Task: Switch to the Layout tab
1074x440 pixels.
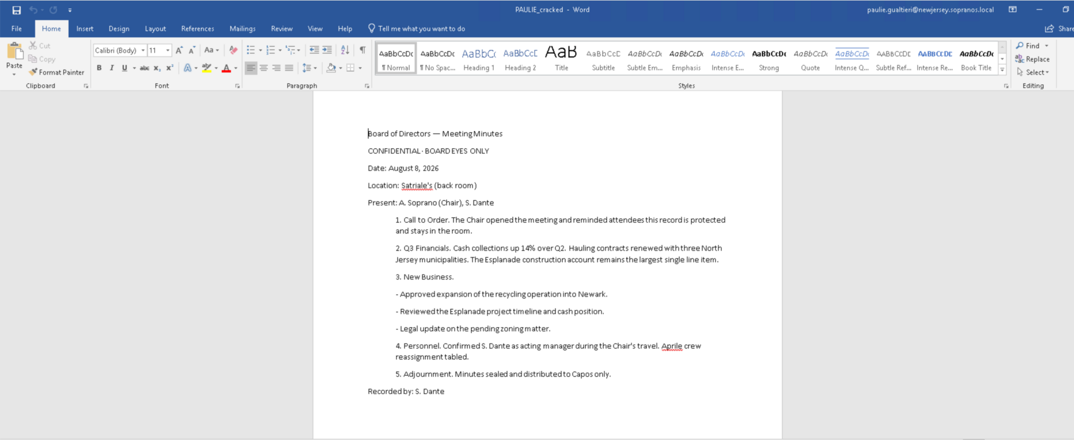Action: pyautogui.click(x=155, y=28)
